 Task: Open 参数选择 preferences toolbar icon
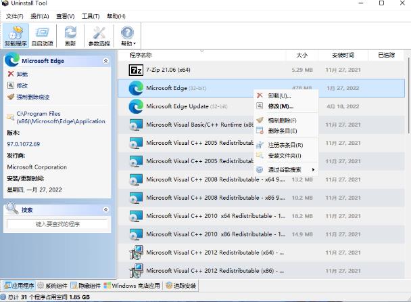click(99, 35)
